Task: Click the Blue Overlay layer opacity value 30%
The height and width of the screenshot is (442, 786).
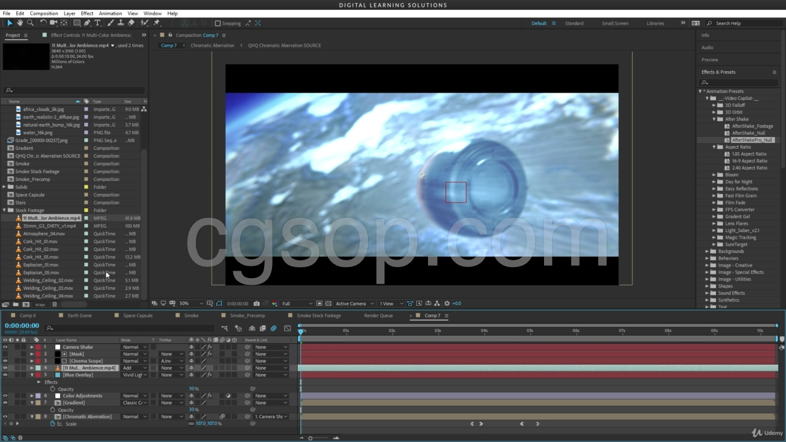Action: [193, 389]
